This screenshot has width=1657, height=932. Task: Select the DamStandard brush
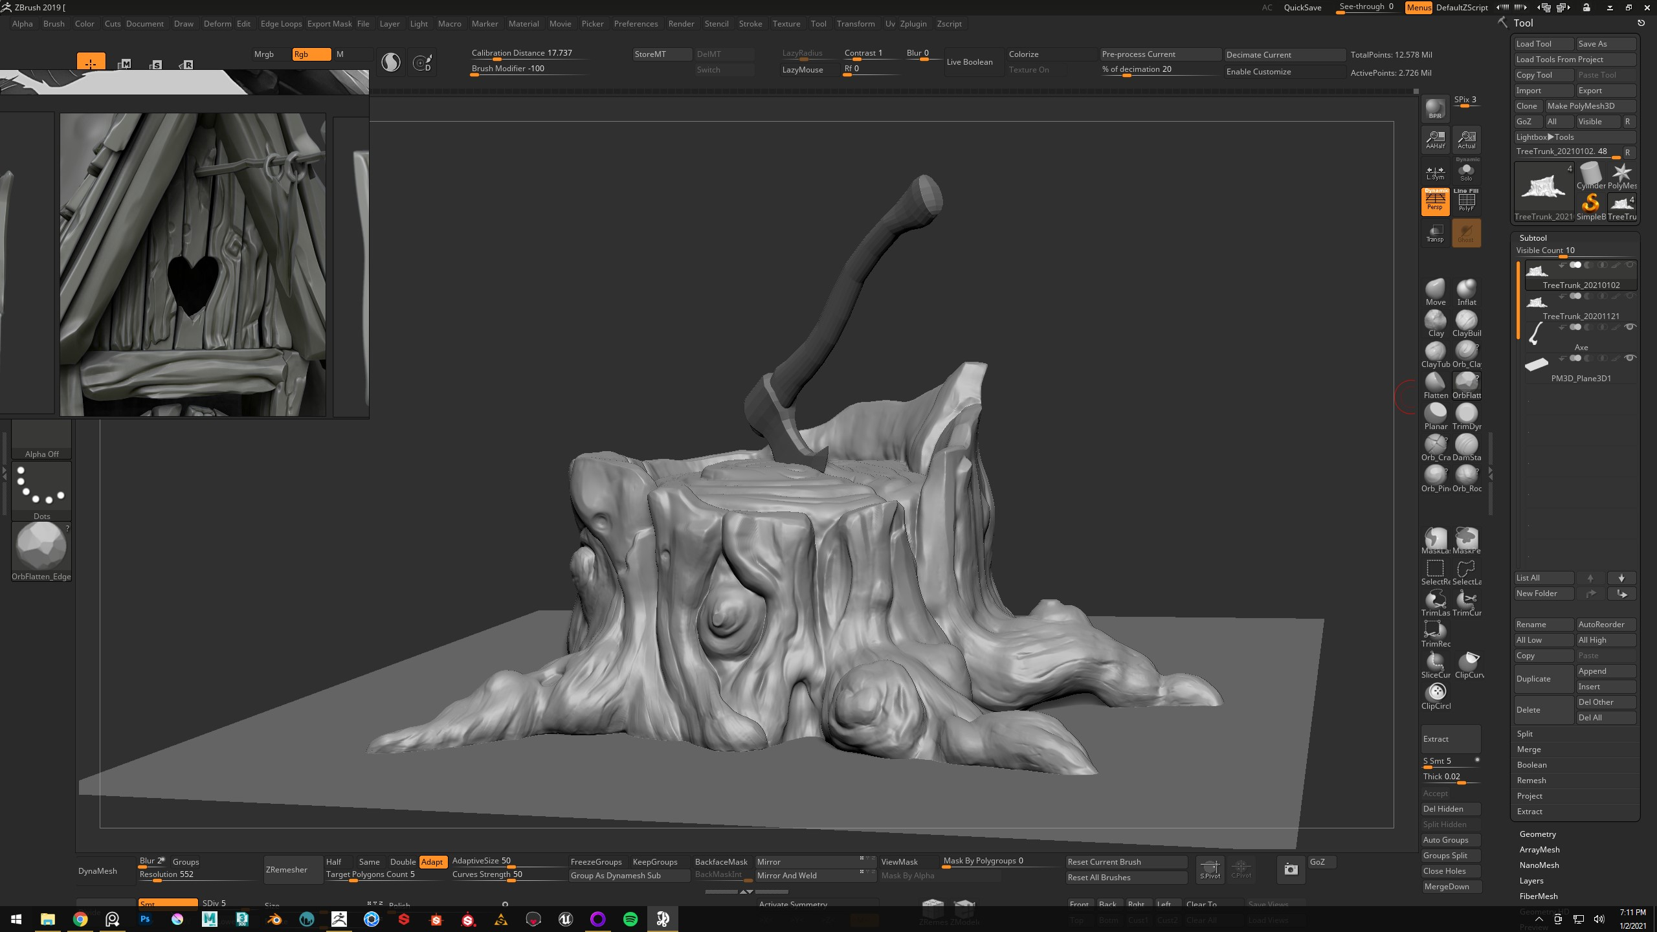[x=1466, y=448]
